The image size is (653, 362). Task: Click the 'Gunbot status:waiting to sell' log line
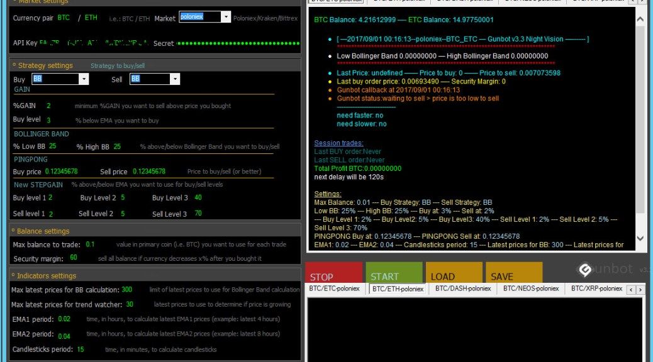coord(418,99)
